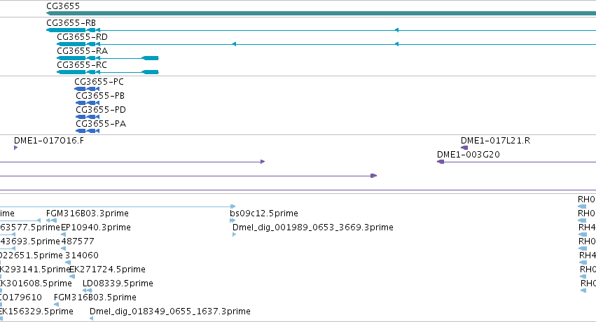Image resolution: width=596 pixels, height=322 pixels.
Task: Click the CG3655-PB protein label
Action: point(100,96)
